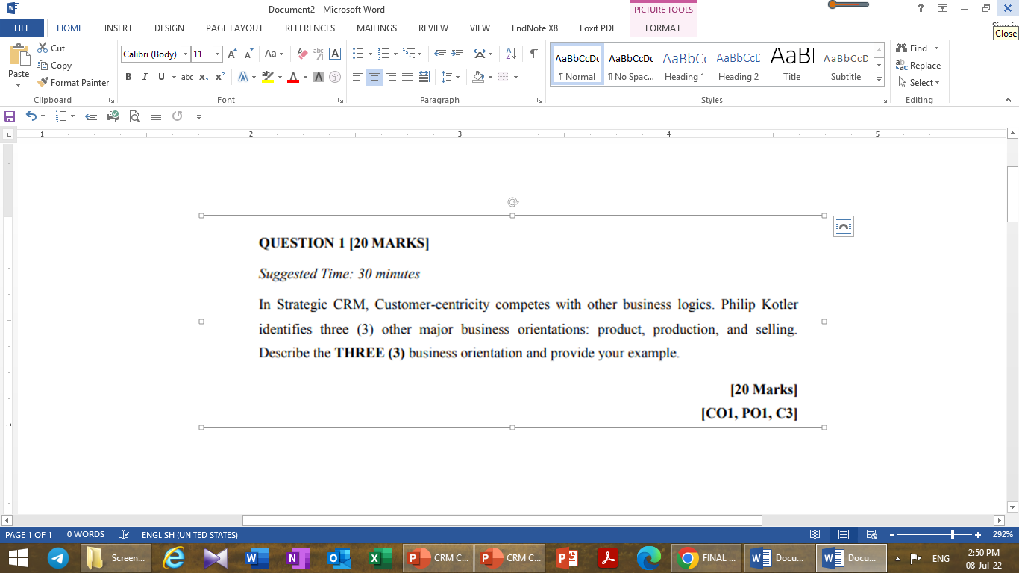The height and width of the screenshot is (573, 1019).
Task: Click Replace in the Editing group
Action: click(x=918, y=65)
